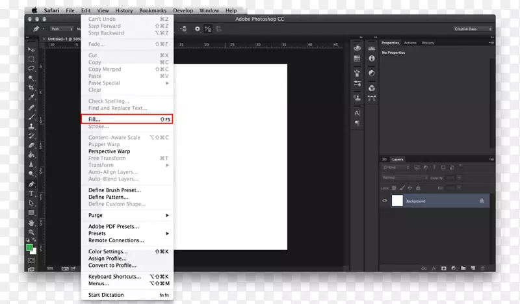
Task: Select the Type tool
Action: point(31,194)
